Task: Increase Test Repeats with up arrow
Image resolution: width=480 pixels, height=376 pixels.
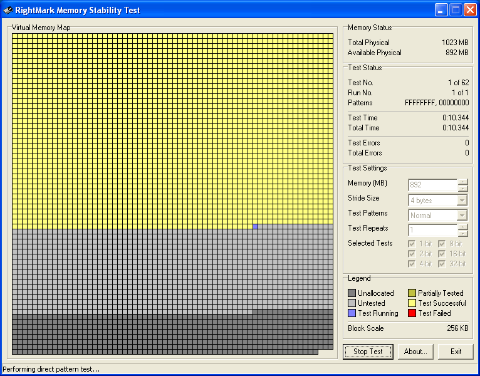Action: pyautogui.click(x=463, y=227)
